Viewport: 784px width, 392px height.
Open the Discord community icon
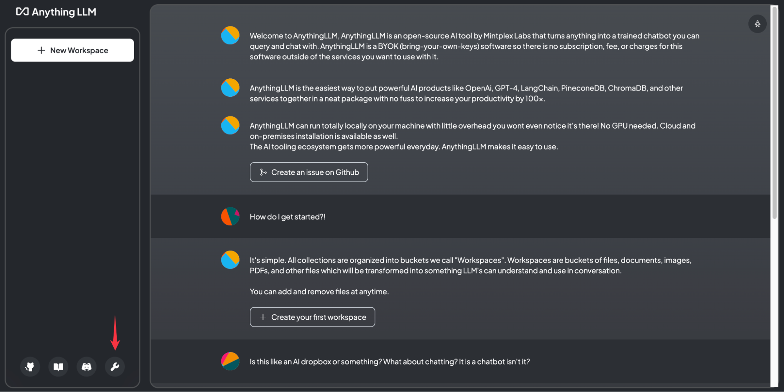tap(86, 367)
